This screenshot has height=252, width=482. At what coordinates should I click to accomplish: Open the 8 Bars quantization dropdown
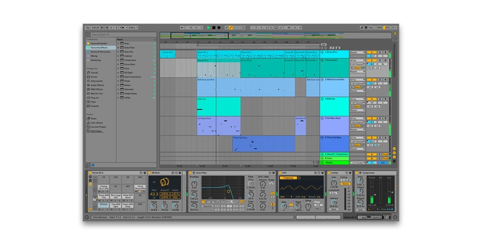(133, 28)
